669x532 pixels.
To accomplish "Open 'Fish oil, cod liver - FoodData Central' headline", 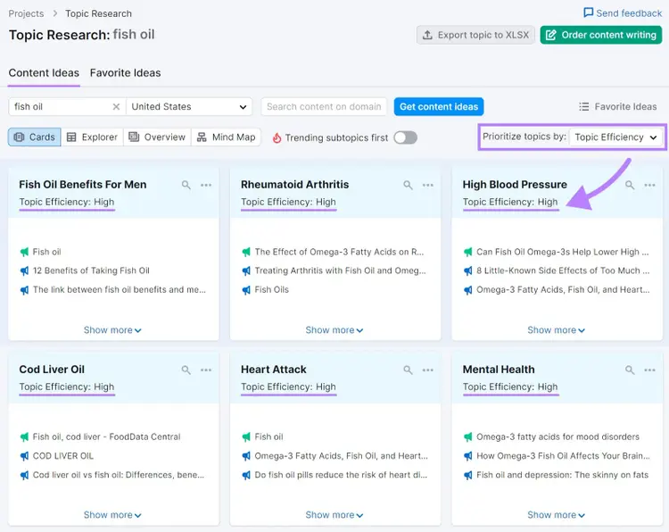I will pyautogui.click(x=107, y=436).
